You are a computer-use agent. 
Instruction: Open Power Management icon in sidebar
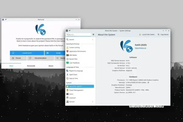tap(67, 90)
